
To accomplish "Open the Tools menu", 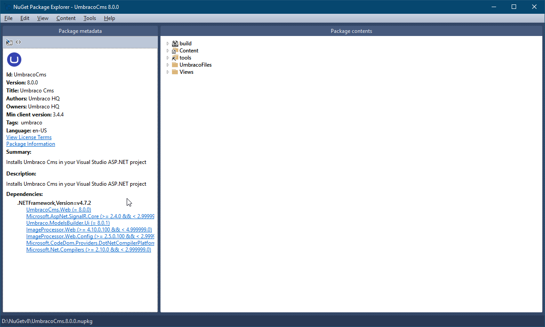I will click(90, 18).
